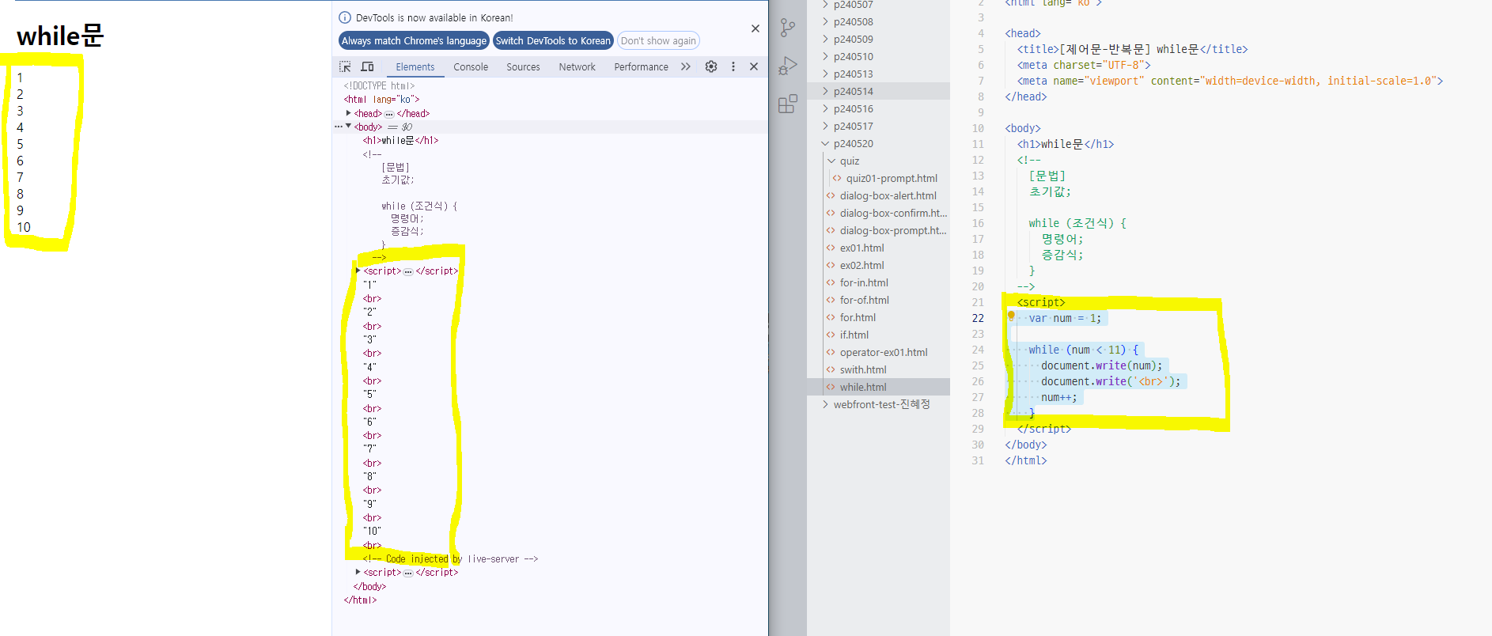
Task: Switch to the Sources tab
Action: click(x=523, y=67)
